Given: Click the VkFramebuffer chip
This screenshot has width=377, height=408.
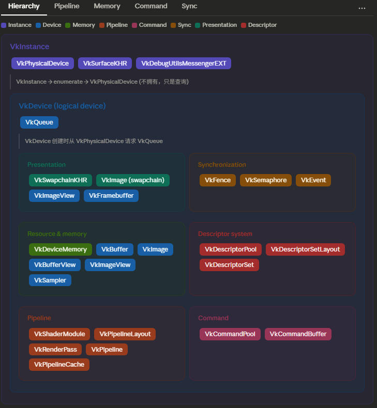Looking at the screenshot, I should tap(111, 196).
